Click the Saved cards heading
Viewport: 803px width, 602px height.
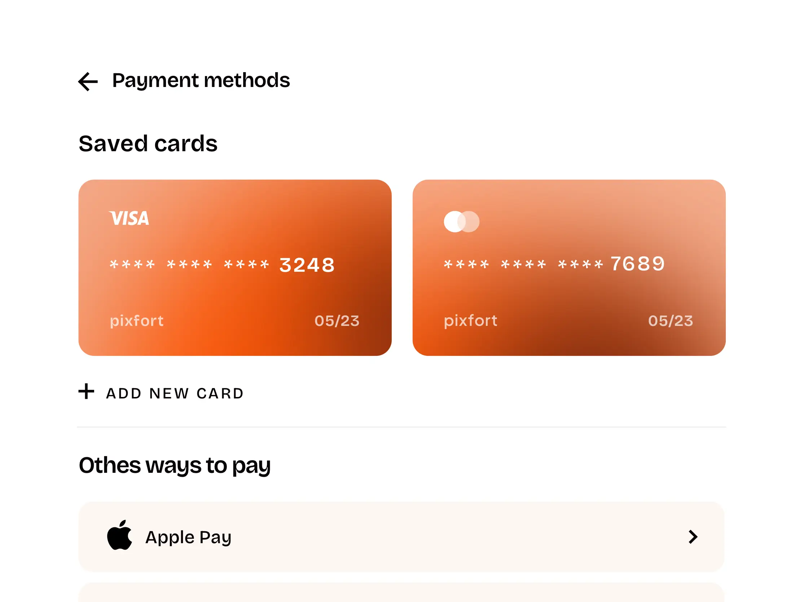coord(148,144)
